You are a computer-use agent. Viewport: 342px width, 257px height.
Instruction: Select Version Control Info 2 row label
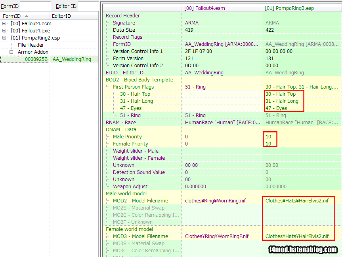pyautogui.click(x=138, y=66)
